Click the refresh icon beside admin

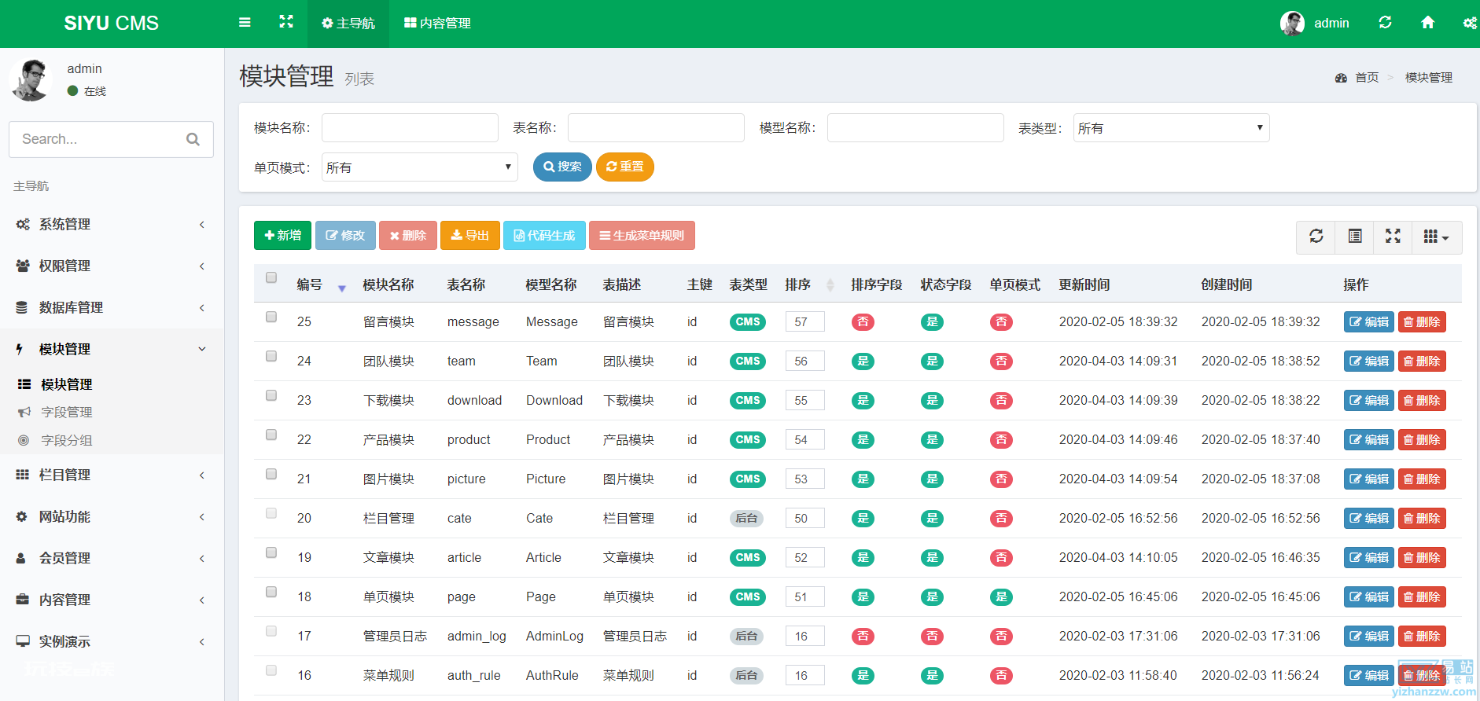(x=1385, y=23)
